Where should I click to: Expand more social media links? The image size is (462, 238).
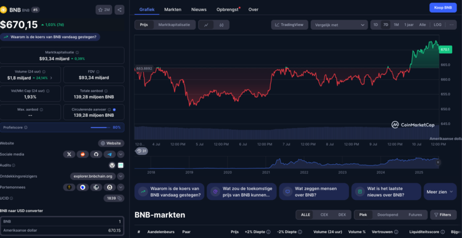(121, 154)
